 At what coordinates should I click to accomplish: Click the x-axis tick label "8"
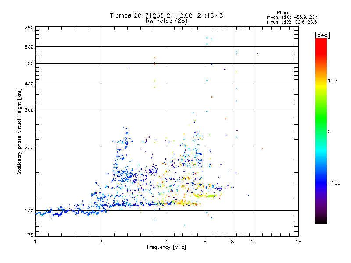233,242
